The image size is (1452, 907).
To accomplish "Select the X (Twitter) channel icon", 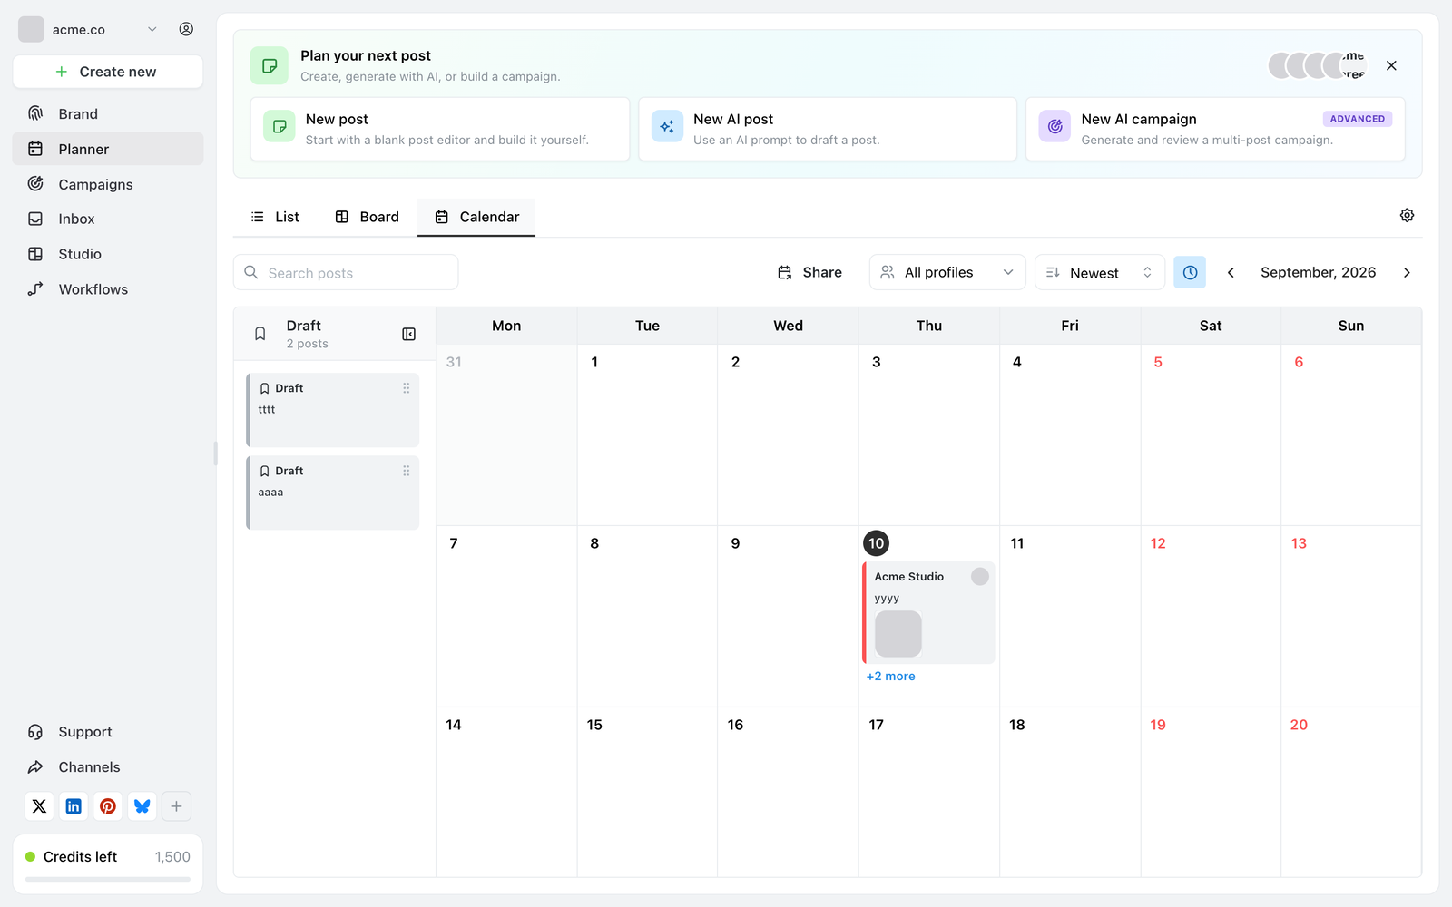I will [39, 806].
